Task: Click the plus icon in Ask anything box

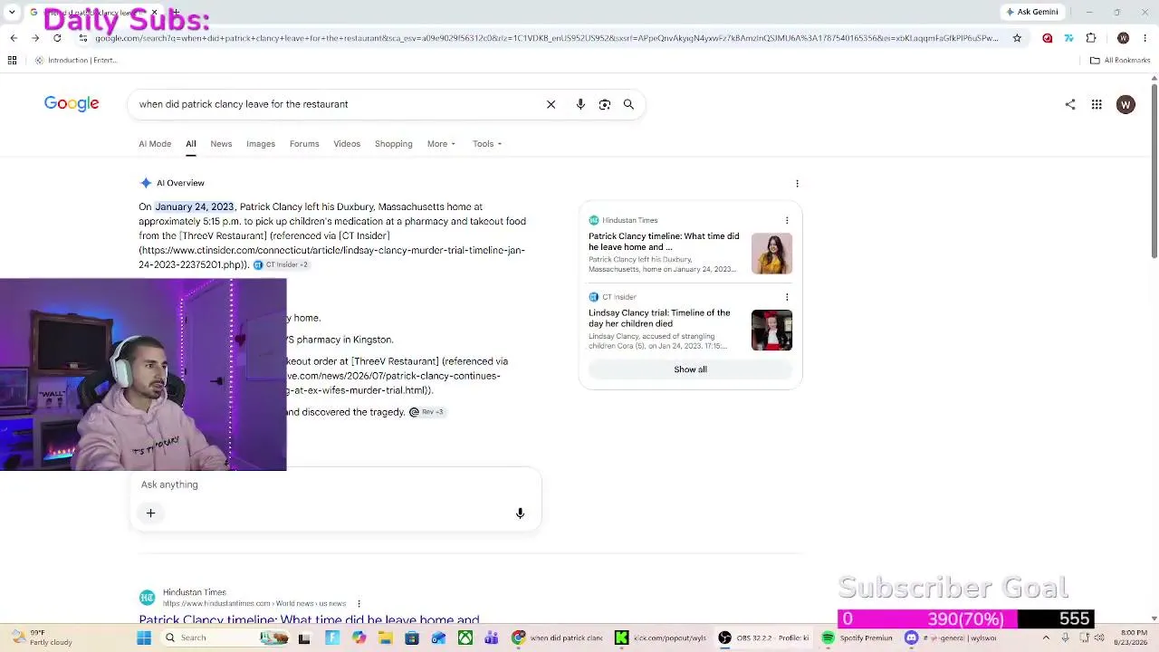Action: click(151, 513)
